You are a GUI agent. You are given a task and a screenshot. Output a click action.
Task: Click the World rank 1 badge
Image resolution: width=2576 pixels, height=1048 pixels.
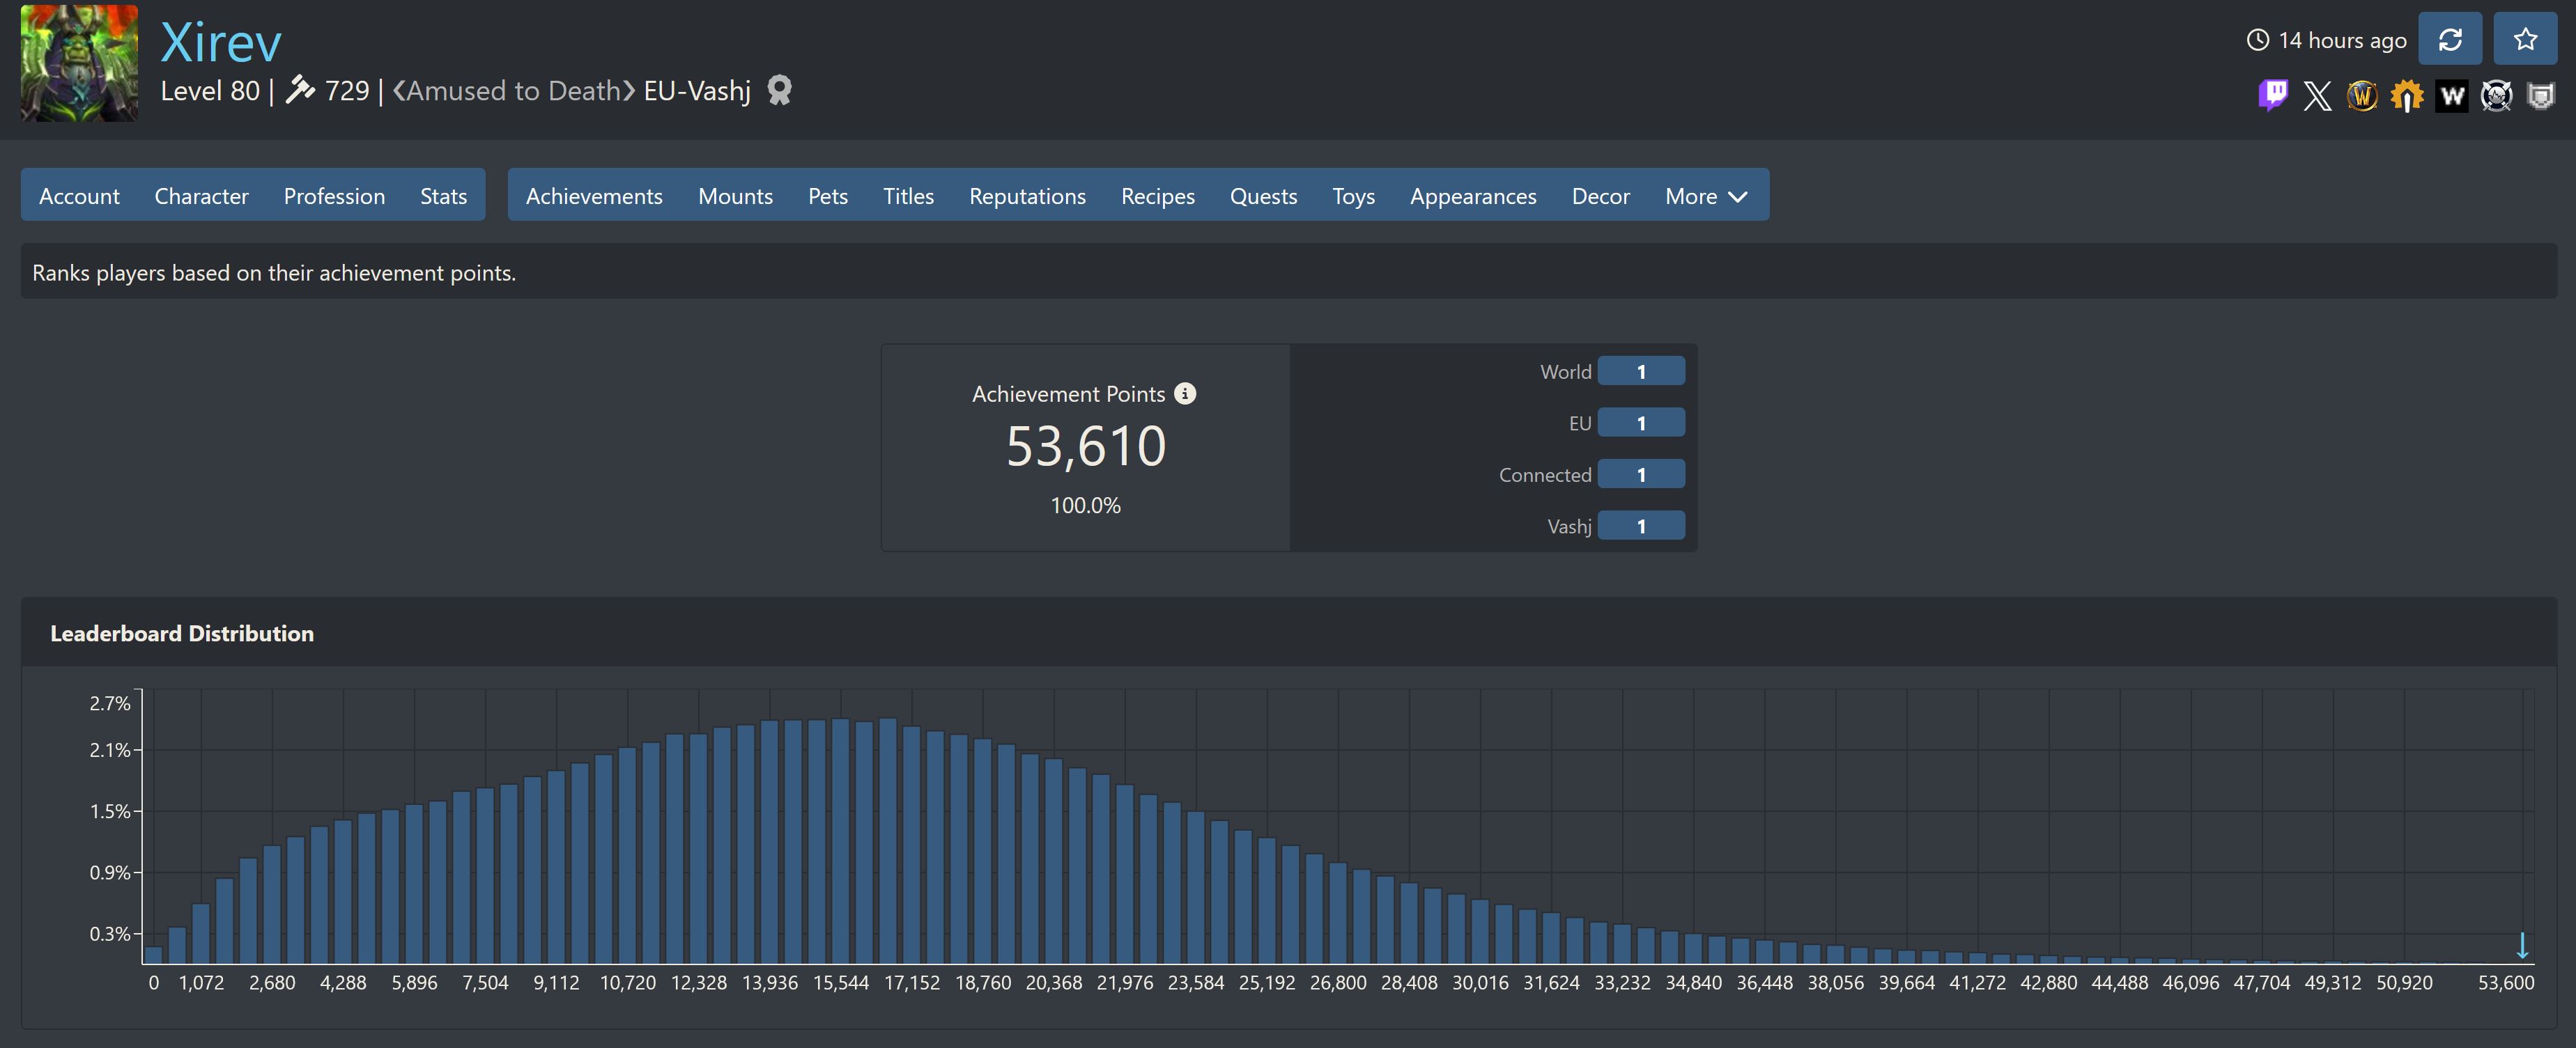(x=1640, y=372)
